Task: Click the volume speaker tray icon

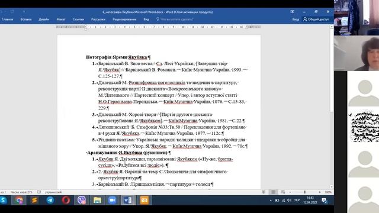Action: [x=289, y=200]
